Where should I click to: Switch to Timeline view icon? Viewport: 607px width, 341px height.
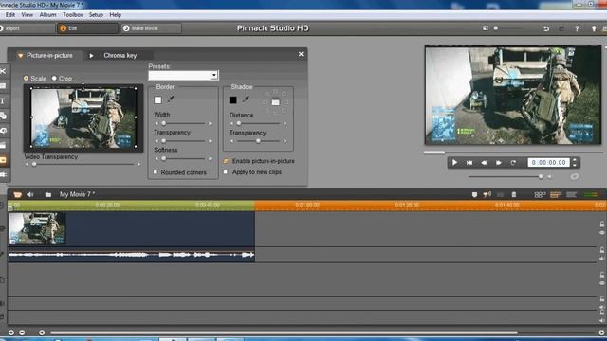556,194
